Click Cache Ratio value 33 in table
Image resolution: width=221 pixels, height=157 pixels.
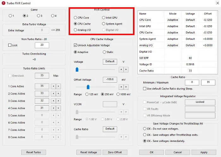190,71
